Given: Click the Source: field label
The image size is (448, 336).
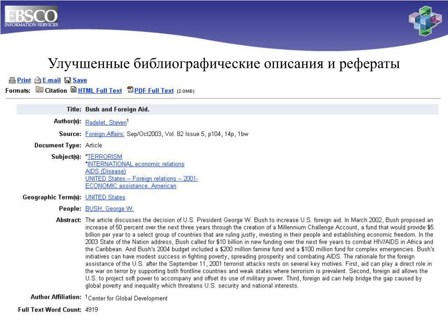Looking at the screenshot, I should [x=70, y=134].
